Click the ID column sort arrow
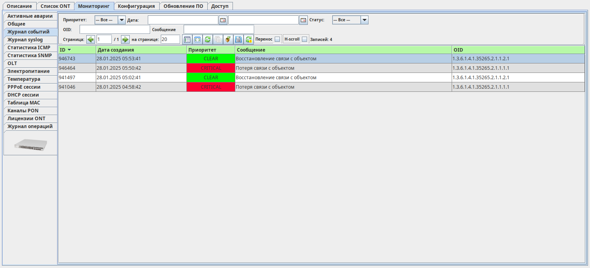 tap(69, 50)
